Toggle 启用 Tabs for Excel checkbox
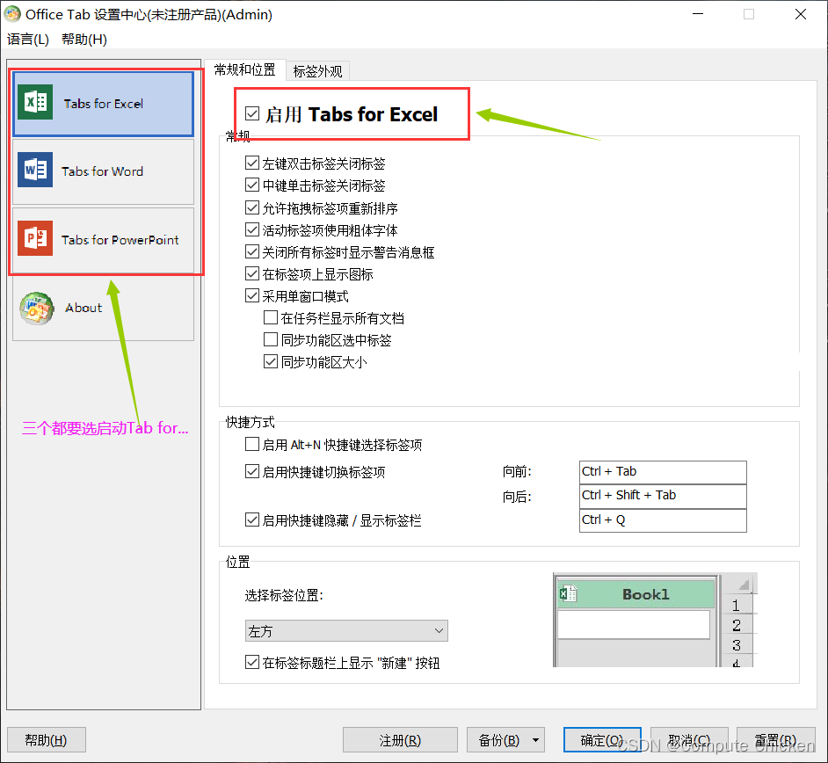 (x=252, y=113)
